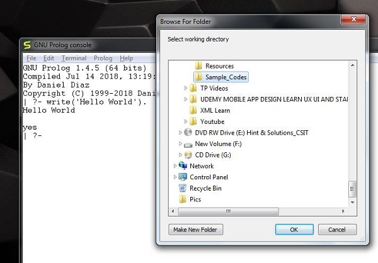Click the vertical scrollbar up arrow
This screenshot has width=378, height=263.
(x=352, y=65)
